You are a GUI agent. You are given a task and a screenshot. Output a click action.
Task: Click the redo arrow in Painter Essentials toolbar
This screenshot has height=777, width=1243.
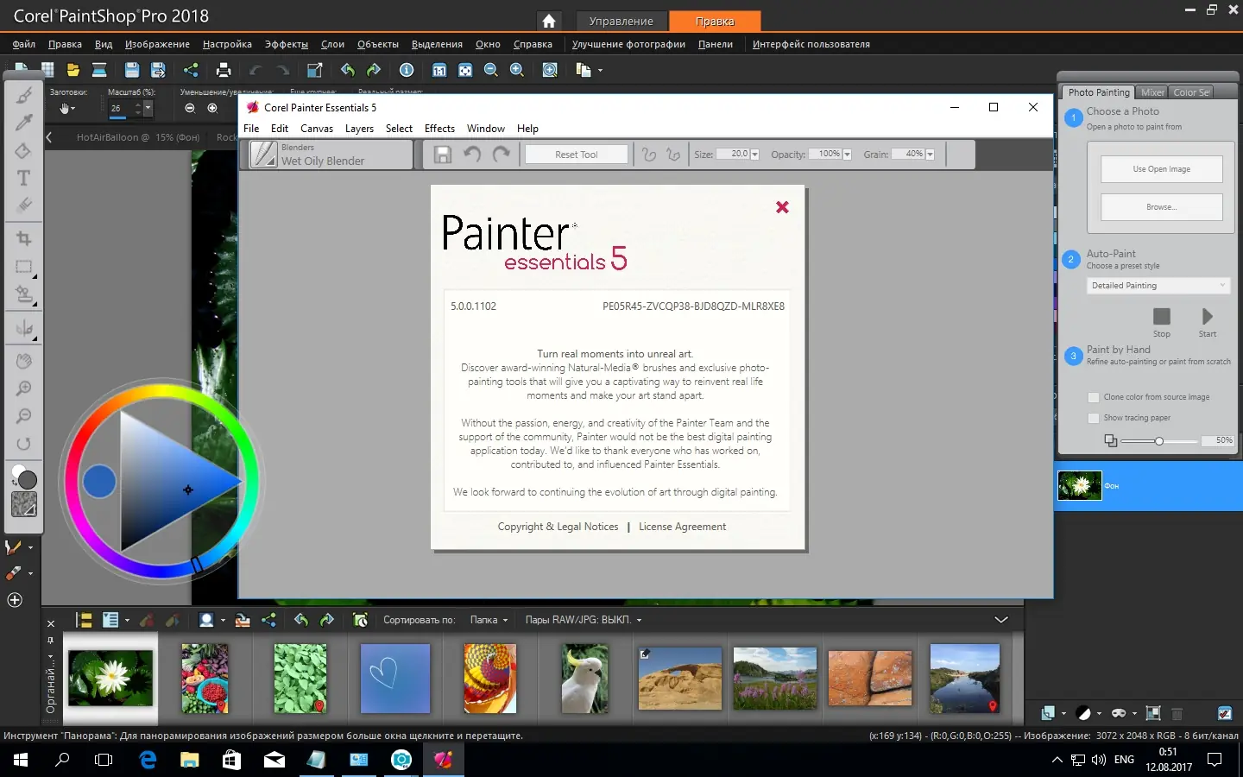(502, 155)
